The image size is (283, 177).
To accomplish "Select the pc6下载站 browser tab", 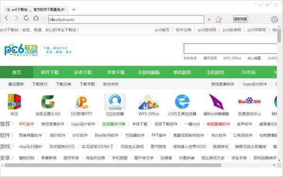I will point(35,9).
